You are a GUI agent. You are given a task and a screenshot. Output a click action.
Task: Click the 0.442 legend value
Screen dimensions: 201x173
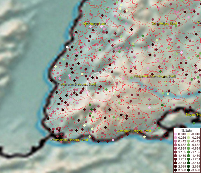tap(182, 141)
